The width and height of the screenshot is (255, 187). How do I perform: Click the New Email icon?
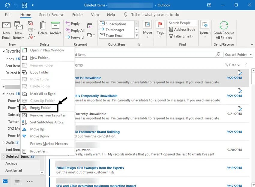click(x=6, y=25)
